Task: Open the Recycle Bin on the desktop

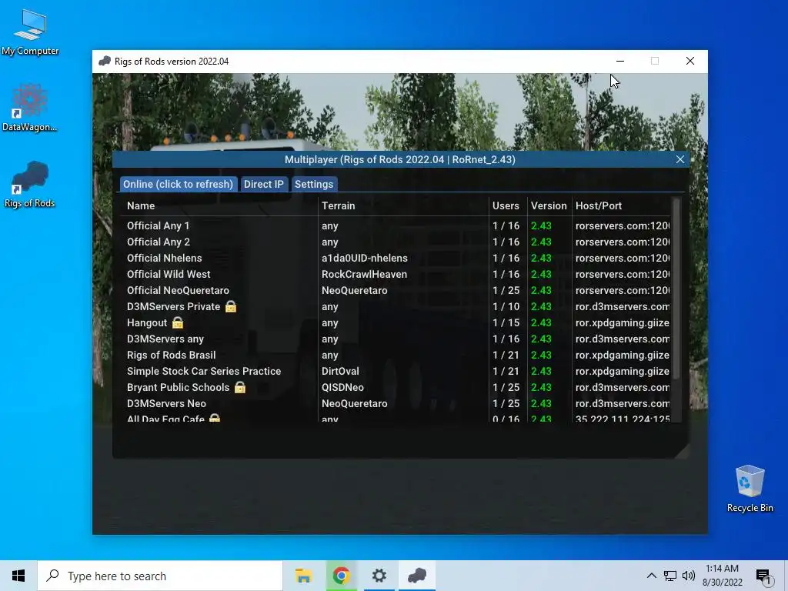Action: [x=750, y=489]
